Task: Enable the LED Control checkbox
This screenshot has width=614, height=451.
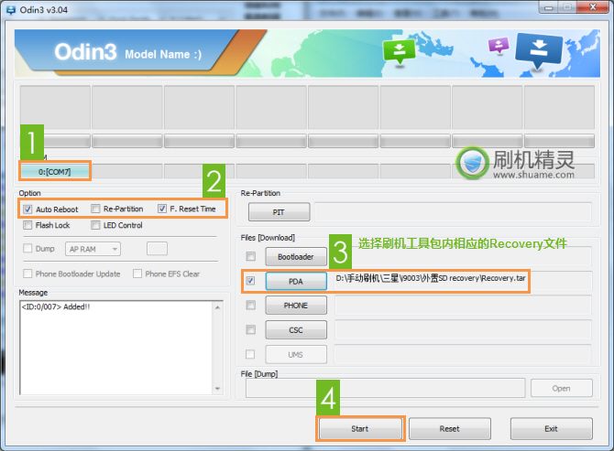Action: point(95,225)
